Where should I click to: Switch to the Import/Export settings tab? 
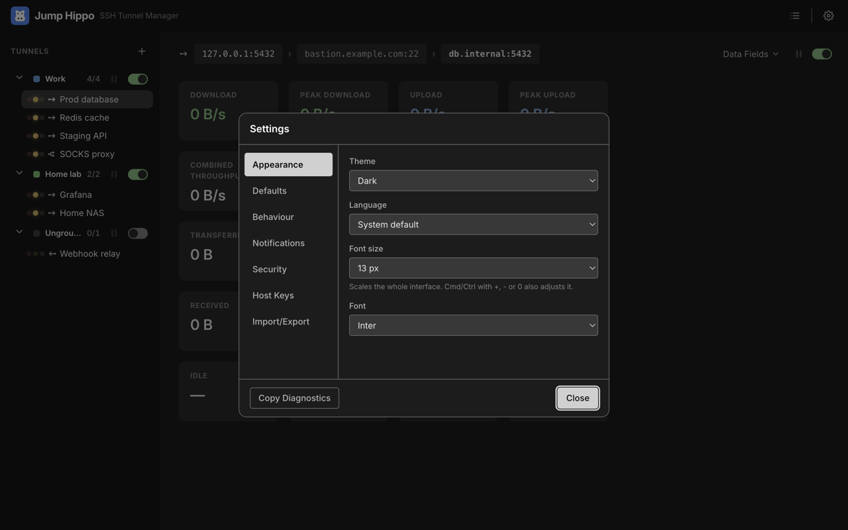tap(288, 321)
